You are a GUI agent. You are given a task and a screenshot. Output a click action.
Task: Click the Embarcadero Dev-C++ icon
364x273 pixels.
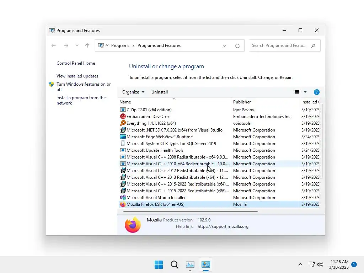(x=123, y=116)
